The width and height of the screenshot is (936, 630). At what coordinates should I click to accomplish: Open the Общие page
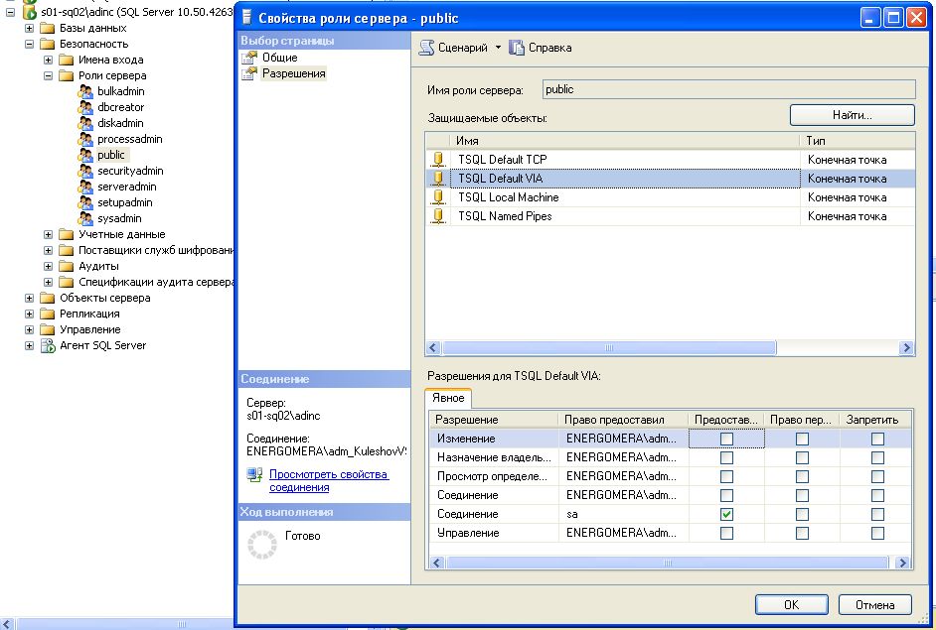pyautogui.click(x=280, y=58)
